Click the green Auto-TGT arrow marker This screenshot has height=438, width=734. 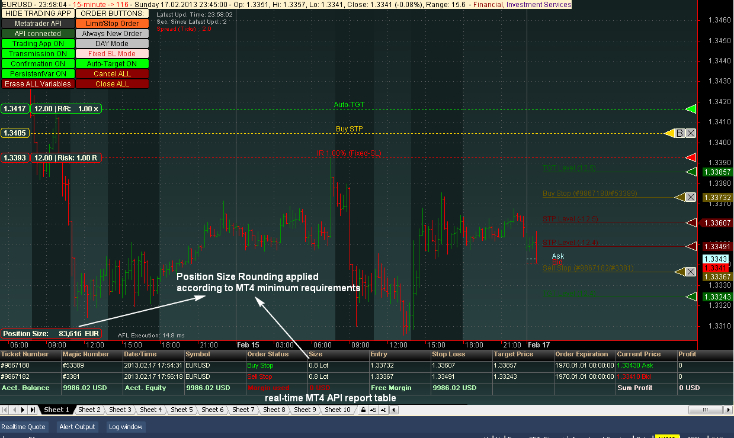tap(690, 109)
